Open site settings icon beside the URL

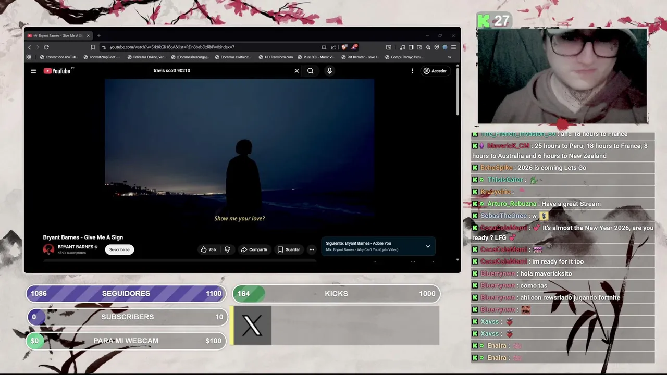click(x=104, y=47)
